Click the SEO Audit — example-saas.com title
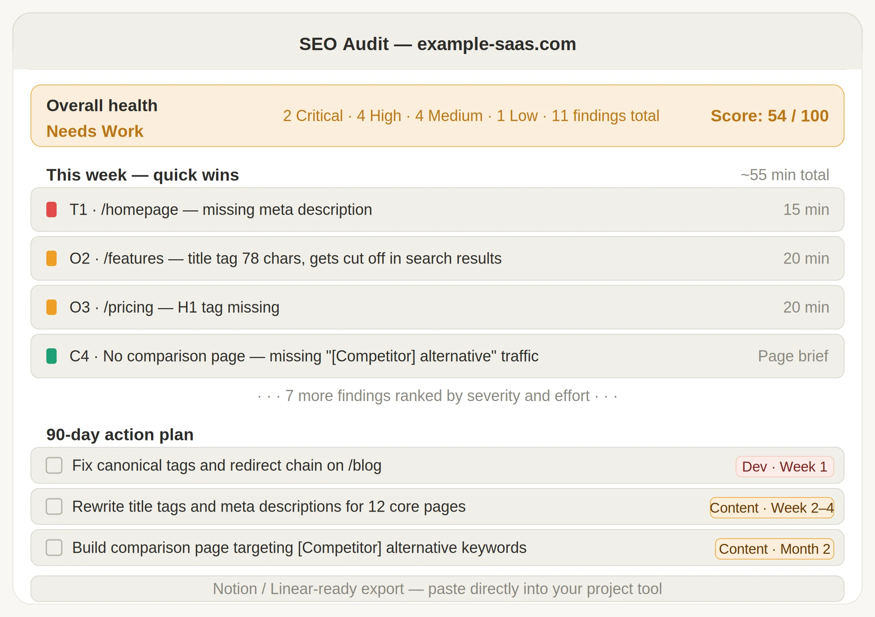The height and width of the screenshot is (617, 875). tap(437, 44)
